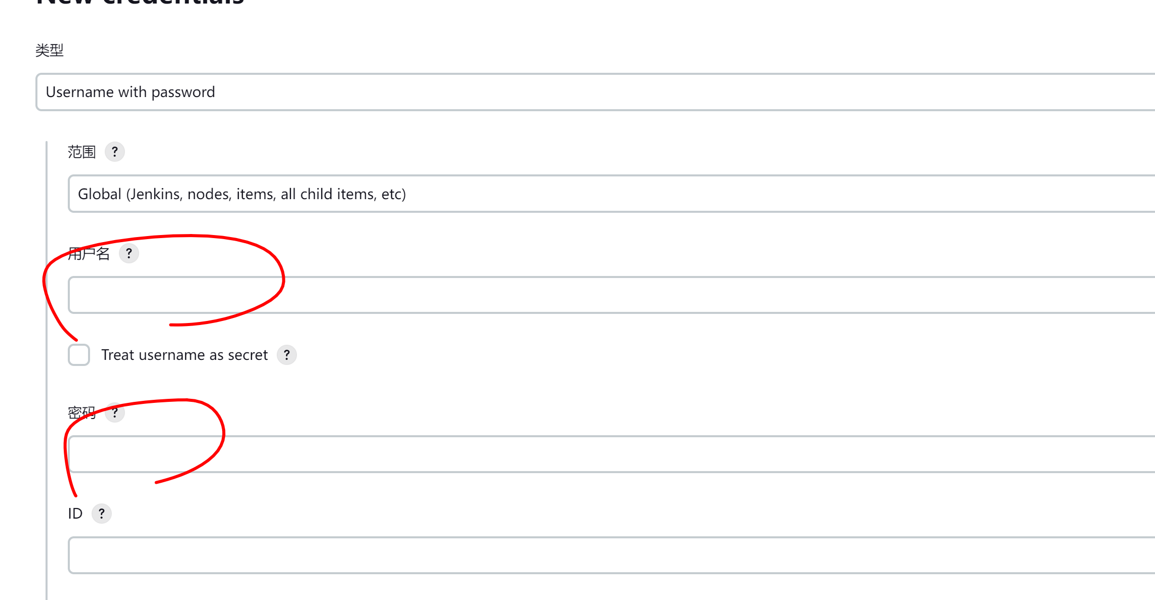Viewport: 1155px width, 600px height.
Task: Open help icon beside 密码 label
Action: pyautogui.click(x=115, y=412)
